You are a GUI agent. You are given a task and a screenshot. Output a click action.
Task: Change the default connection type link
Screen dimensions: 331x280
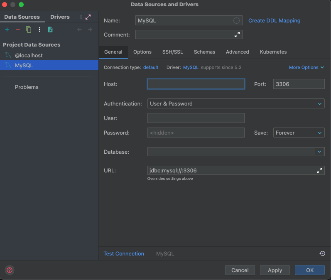click(x=151, y=67)
